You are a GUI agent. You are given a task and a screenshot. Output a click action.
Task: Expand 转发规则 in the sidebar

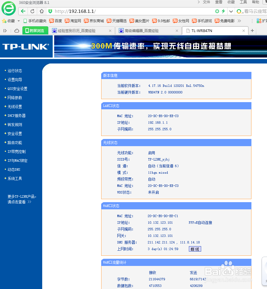tap(15, 125)
